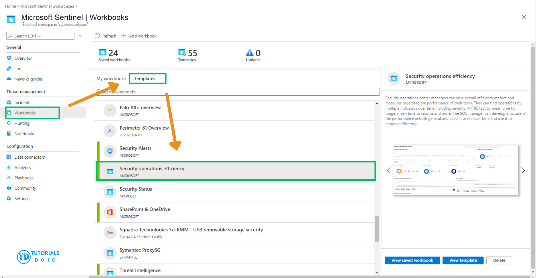
Task: Click the Community icon in sidebar
Action: 9,188
